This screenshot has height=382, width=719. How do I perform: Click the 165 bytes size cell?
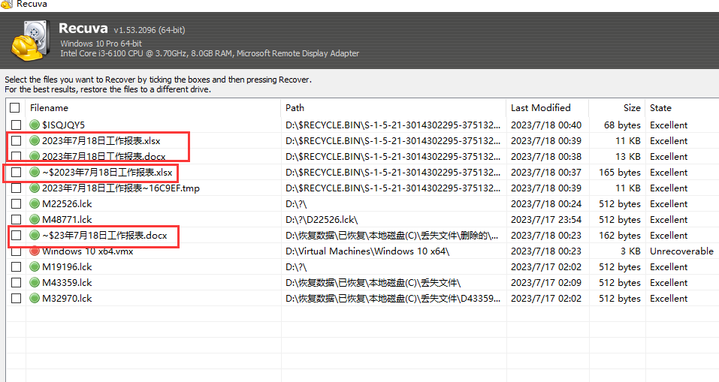pos(620,172)
